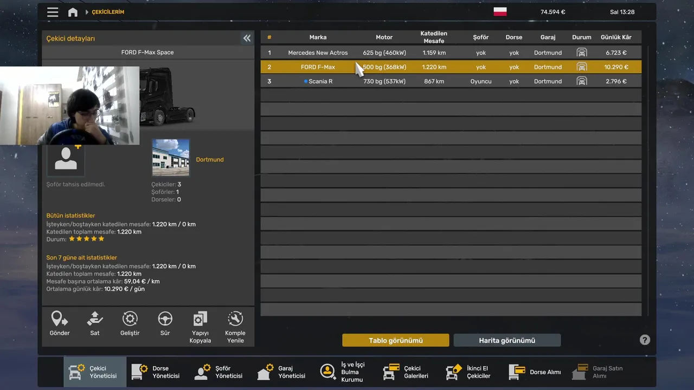The height and width of the screenshot is (390, 694).
Task: Assign driver via the empty driver avatar
Action: (66, 160)
